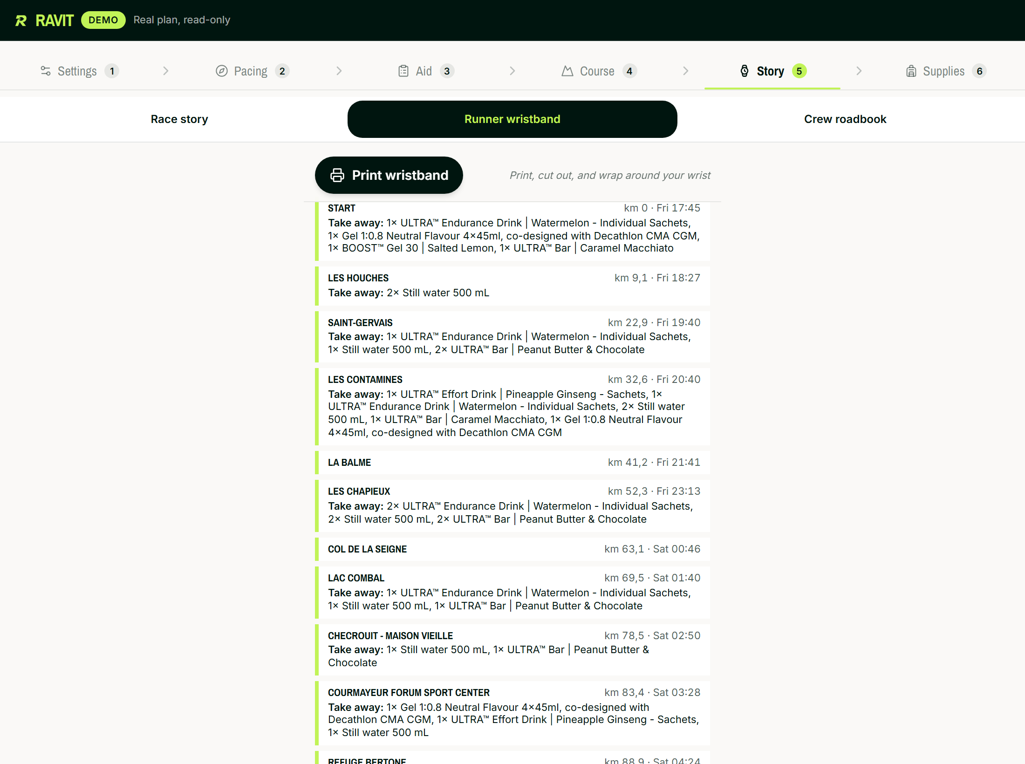Click the Course mountain icon
The height and width of the screenshot is (764, 1025).
[x=567, y=71]
